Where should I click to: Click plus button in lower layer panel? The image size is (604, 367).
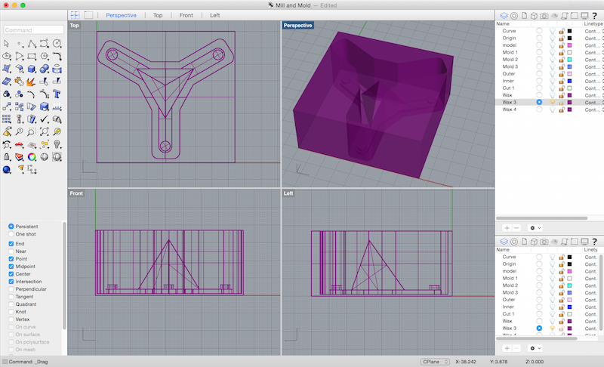tap(507, 348)
